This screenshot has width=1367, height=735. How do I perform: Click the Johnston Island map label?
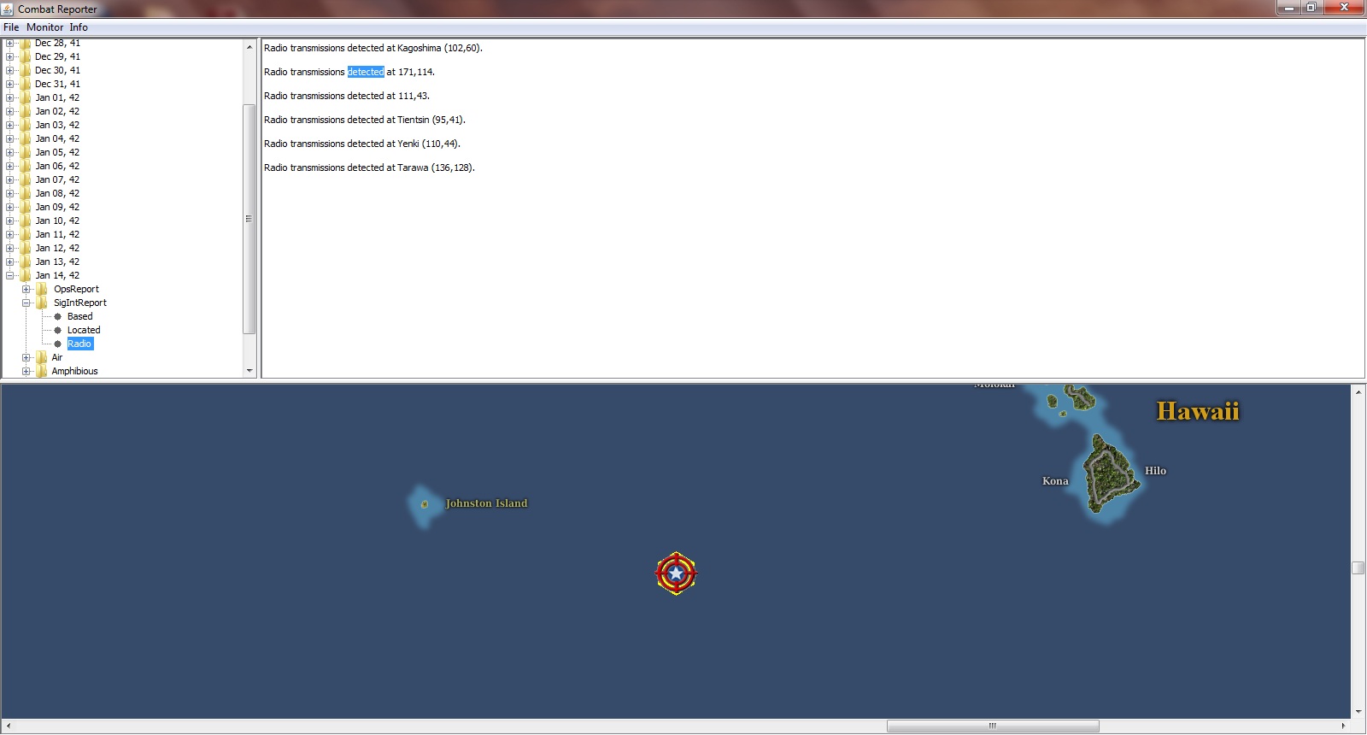click(x=486, y=503)
